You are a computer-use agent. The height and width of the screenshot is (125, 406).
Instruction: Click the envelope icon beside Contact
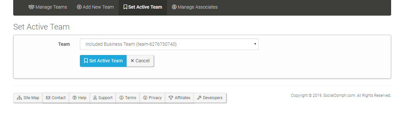48,98
